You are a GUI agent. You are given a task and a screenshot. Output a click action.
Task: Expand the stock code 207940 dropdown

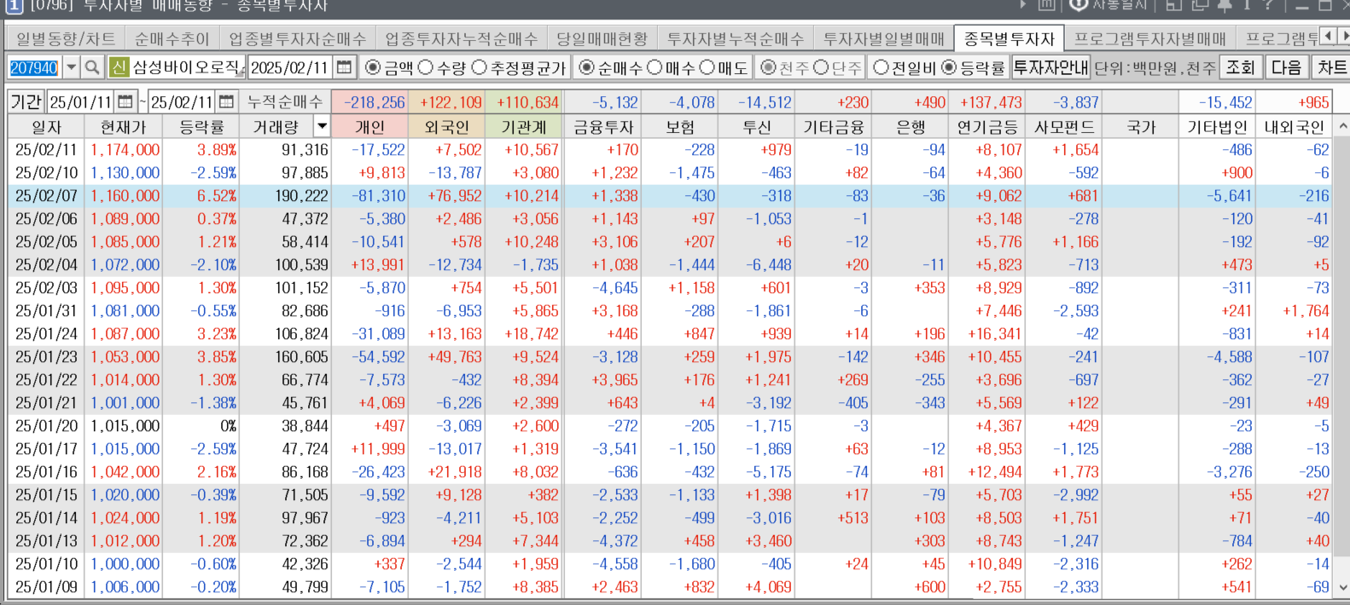point(72,67)
